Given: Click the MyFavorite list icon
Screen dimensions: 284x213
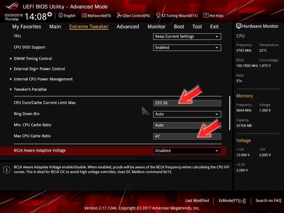Looking at the screenshot, I should click(x=84, y=16).
